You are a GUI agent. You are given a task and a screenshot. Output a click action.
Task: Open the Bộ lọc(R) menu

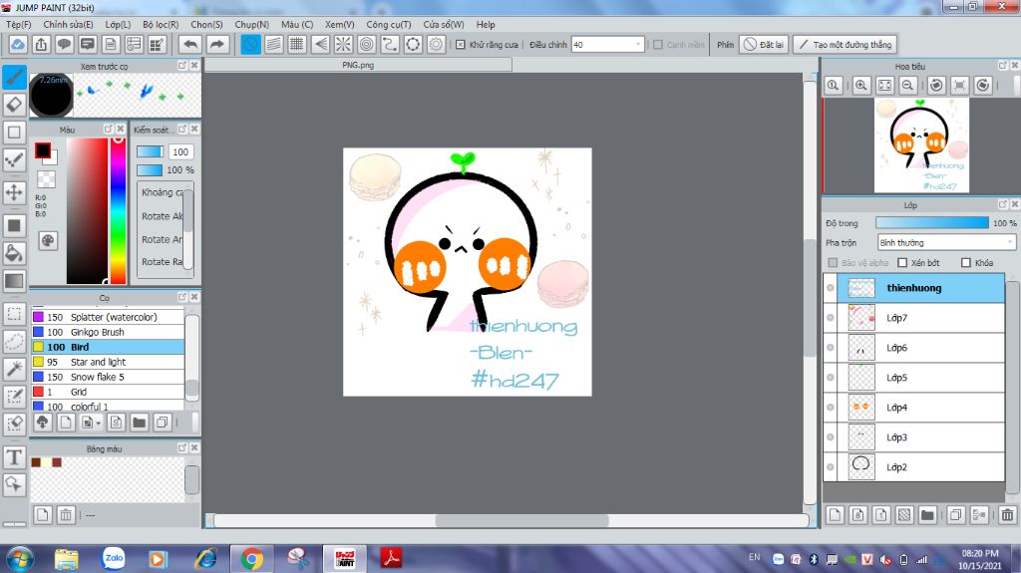pos(161,24)
